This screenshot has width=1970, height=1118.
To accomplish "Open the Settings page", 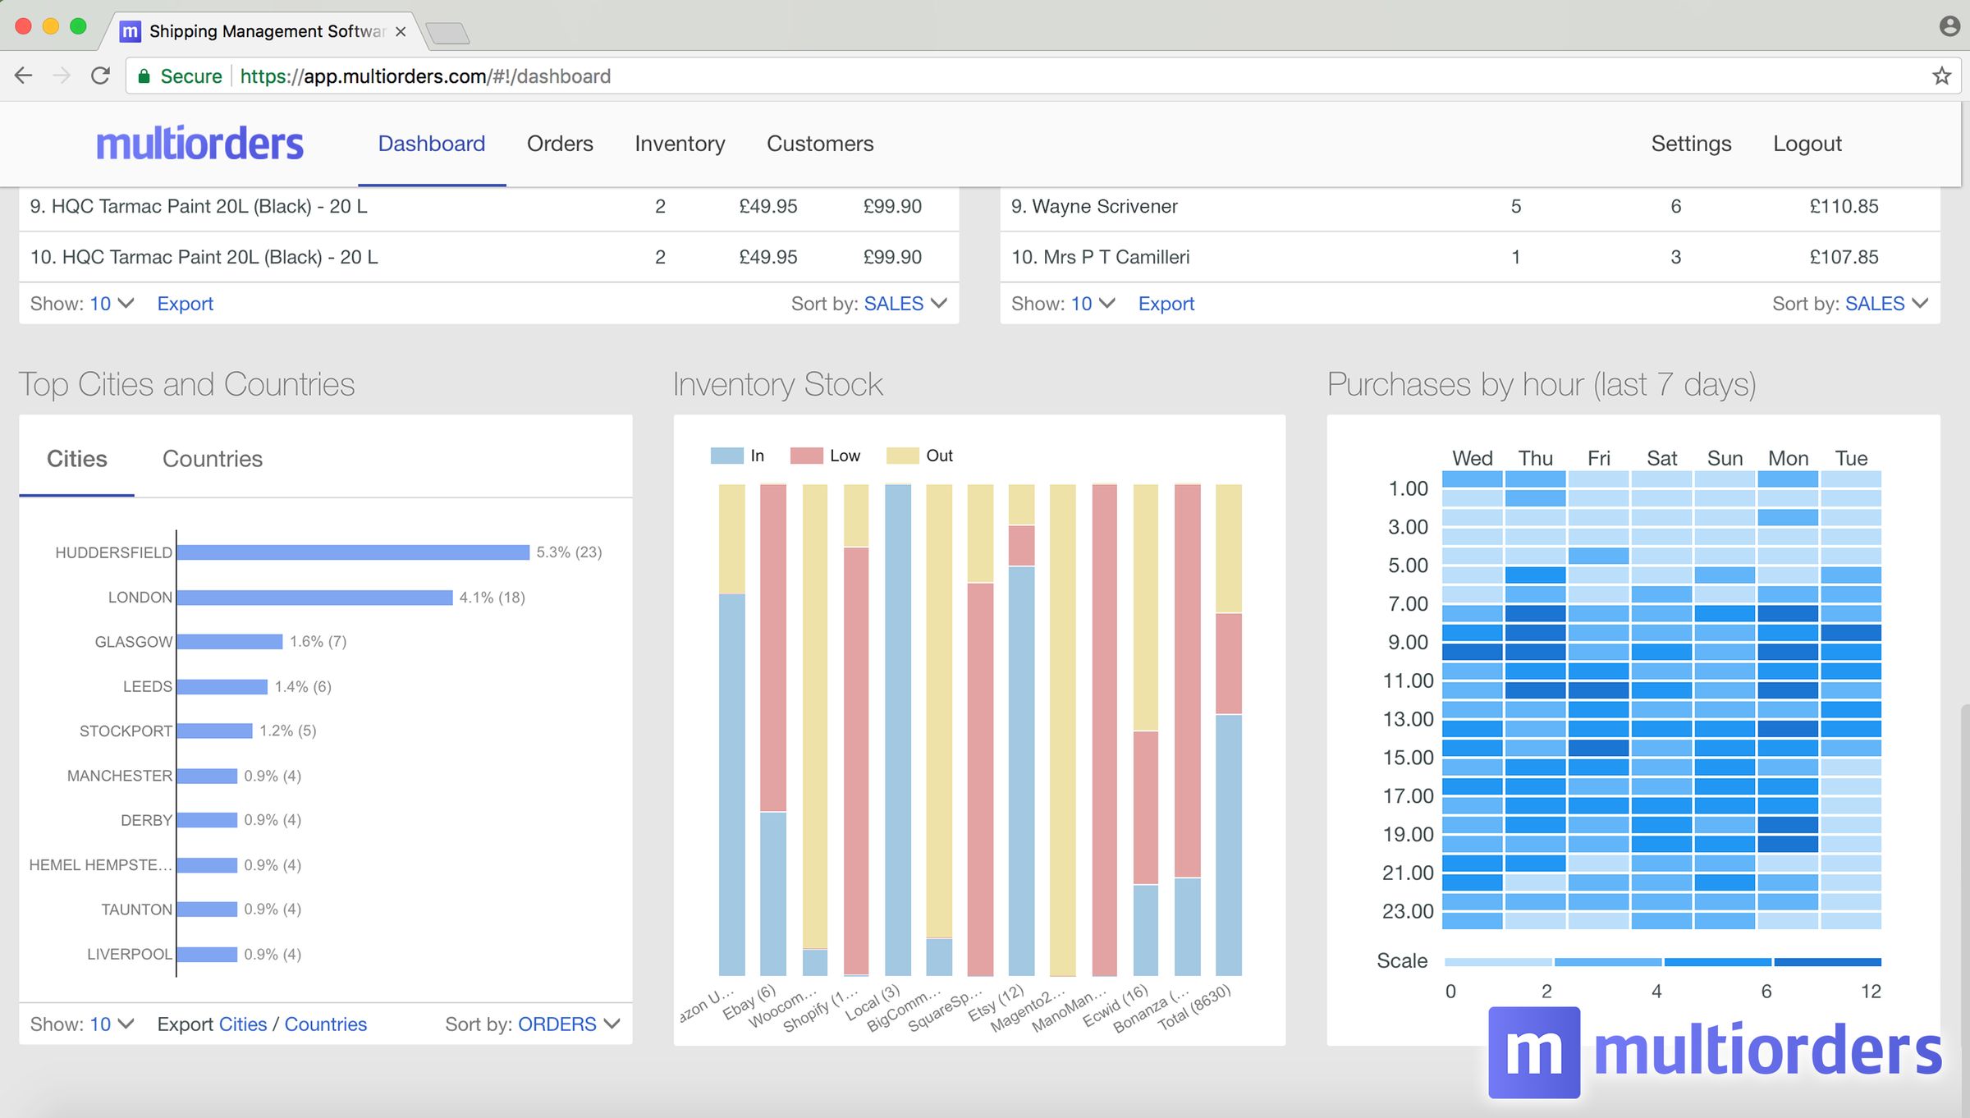I will click(1690, 143).
